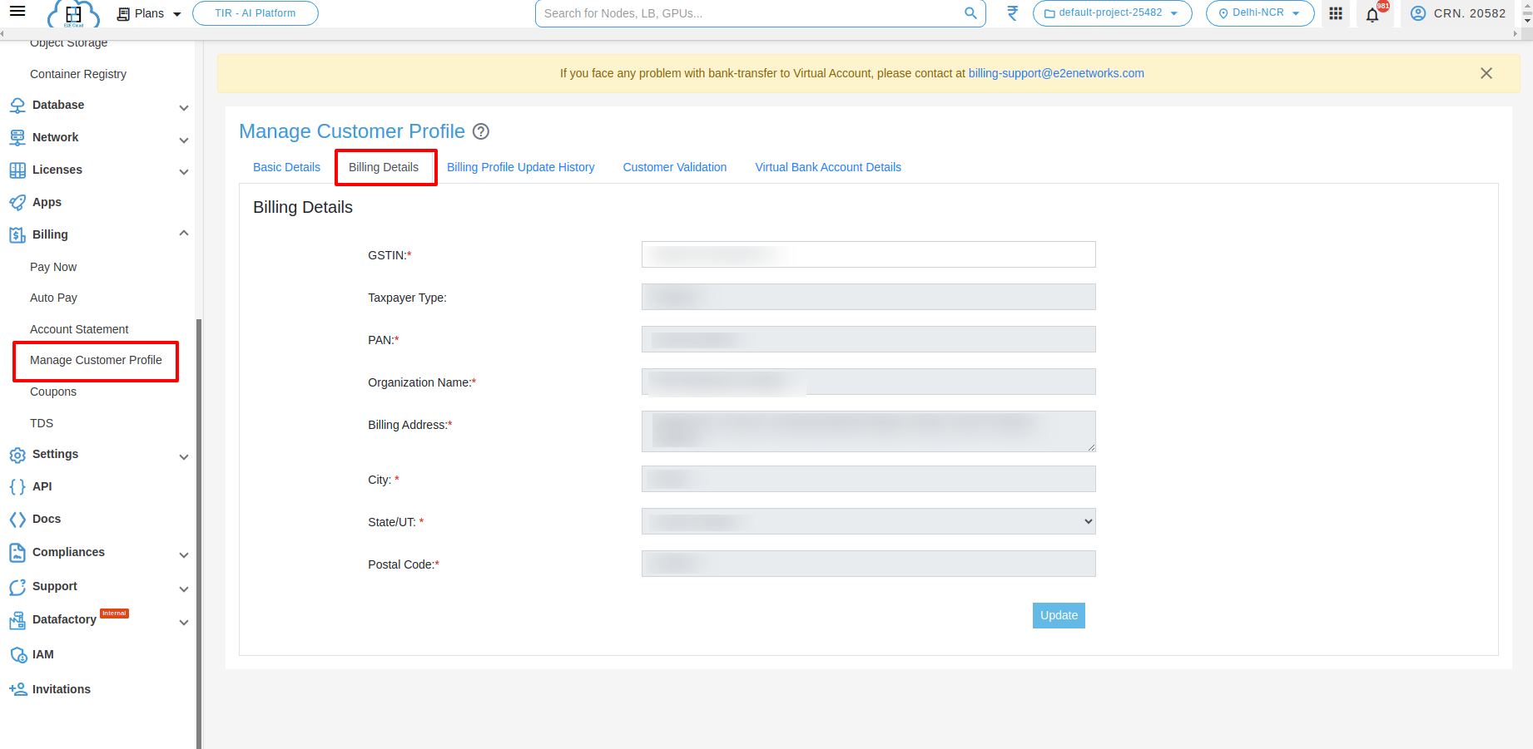Expand the Compliances chevron
The image size is (1533, 749).
point(184,554)
